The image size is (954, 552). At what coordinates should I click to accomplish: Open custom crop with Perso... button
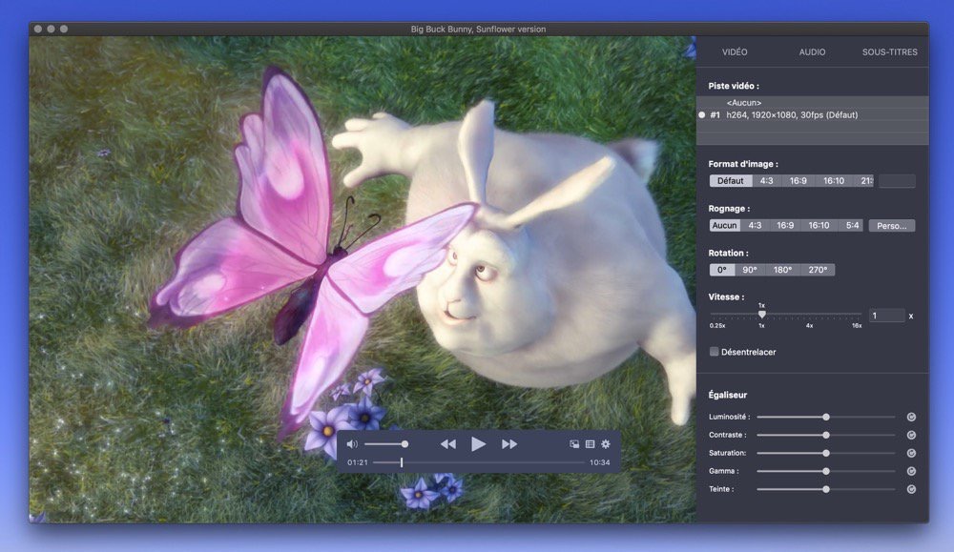tap(892, 226)
